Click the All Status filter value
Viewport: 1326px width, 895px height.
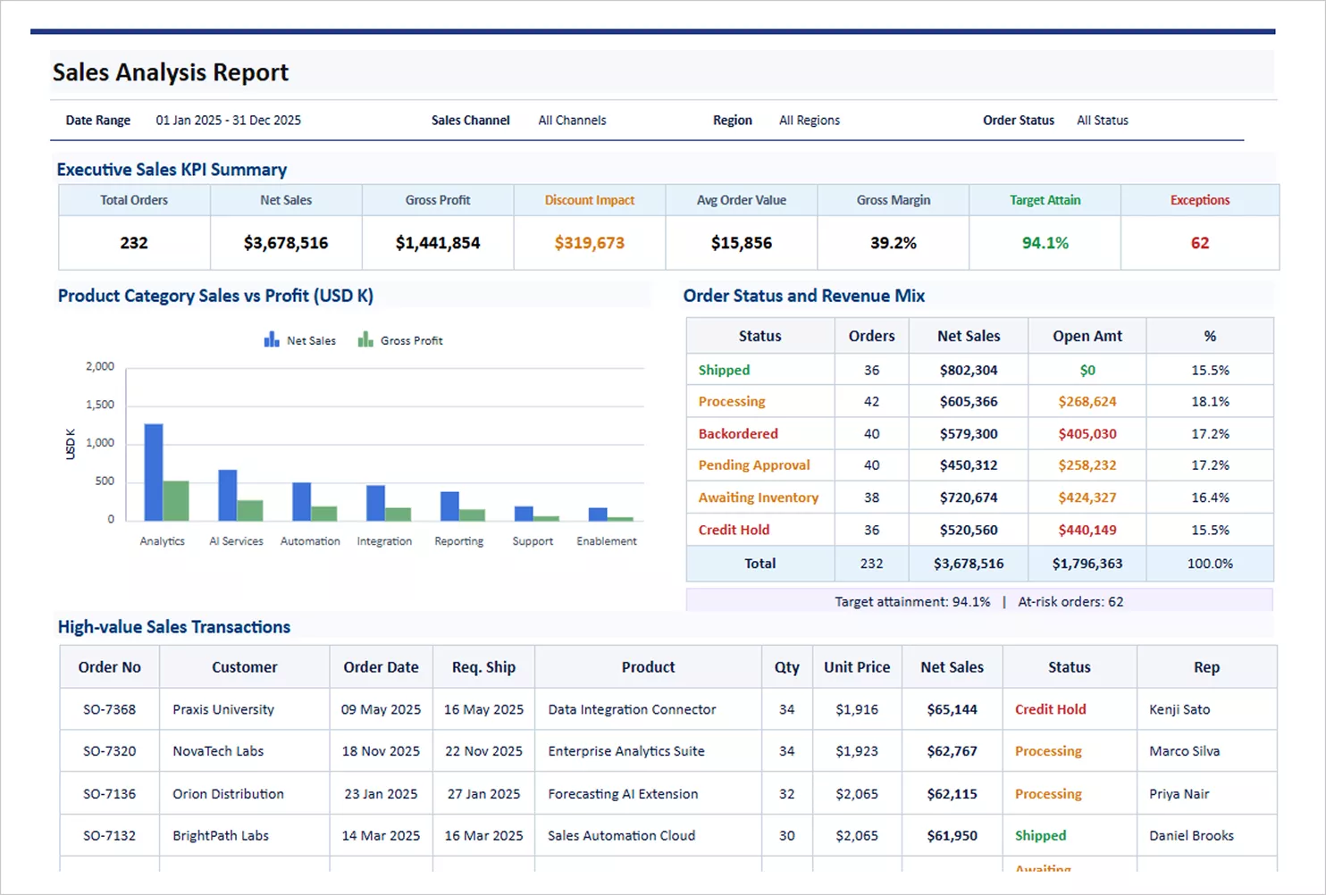point(1103,120)
